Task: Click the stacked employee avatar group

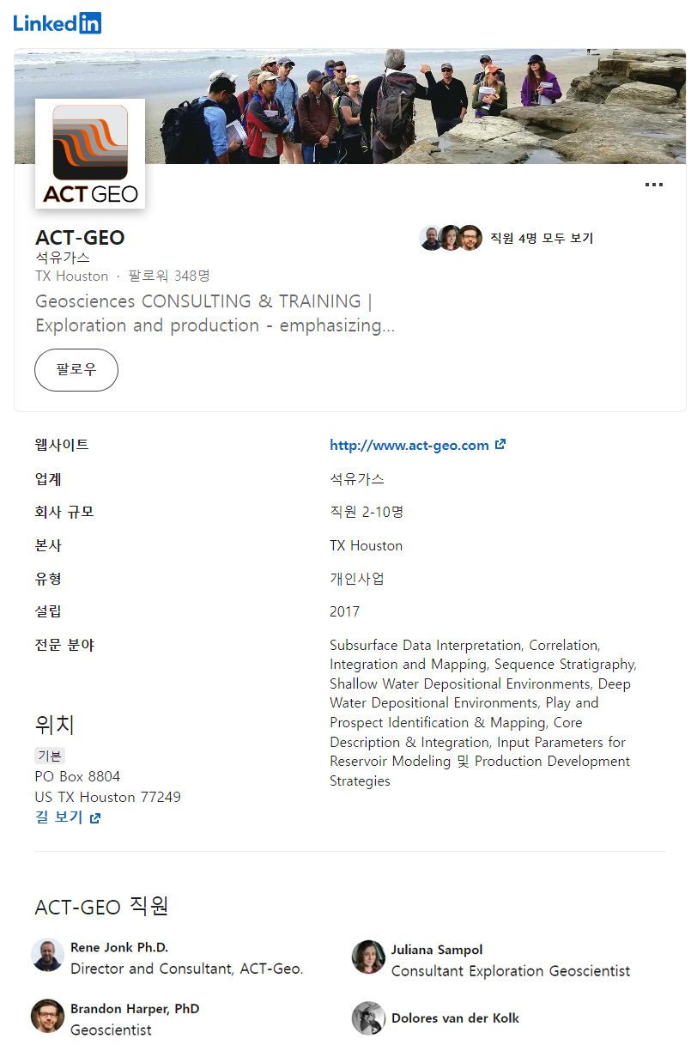Action: pos(450,238)
